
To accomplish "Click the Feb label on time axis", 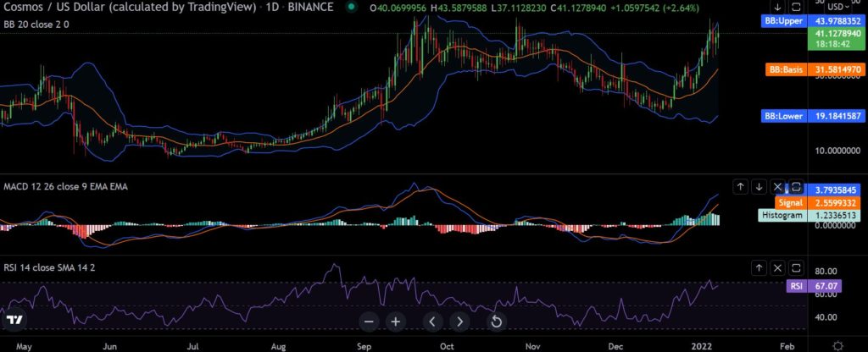I will pyautogui.click(x=786, y=346).
